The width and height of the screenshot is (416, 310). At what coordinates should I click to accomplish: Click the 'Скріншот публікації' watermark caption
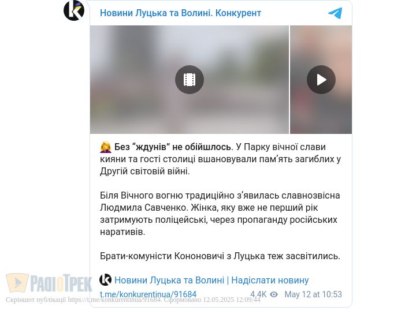click(x=133, y=300)
